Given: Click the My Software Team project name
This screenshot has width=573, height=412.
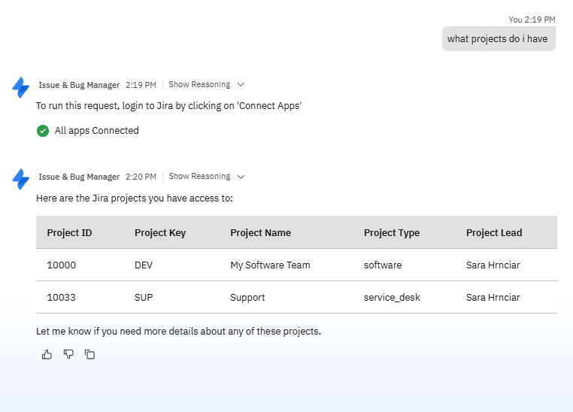Looking at the screenshot, I should click(x=270, y=265).
